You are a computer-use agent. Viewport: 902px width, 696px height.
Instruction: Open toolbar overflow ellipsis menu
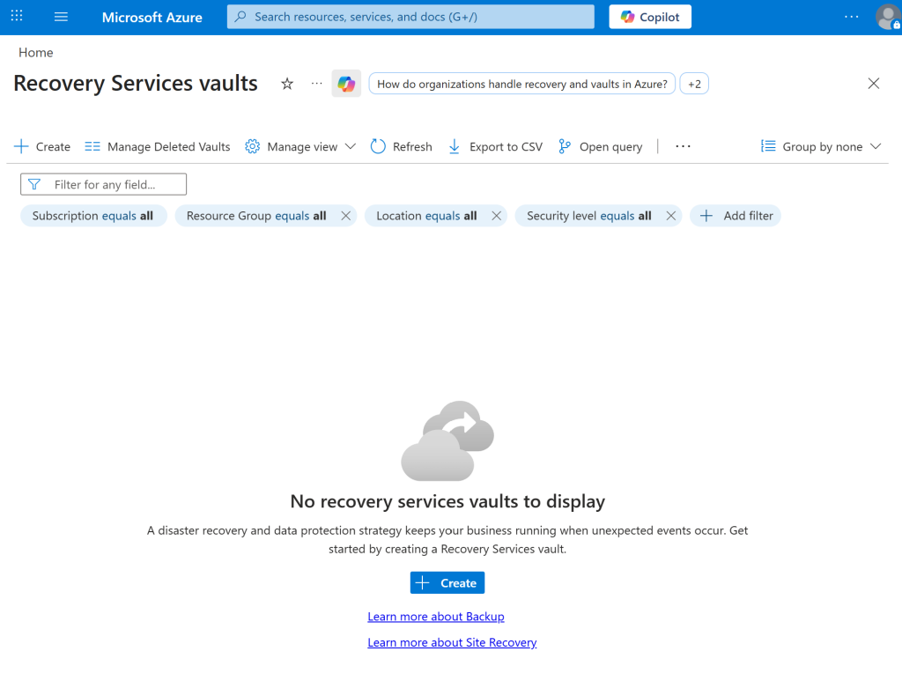683,147
